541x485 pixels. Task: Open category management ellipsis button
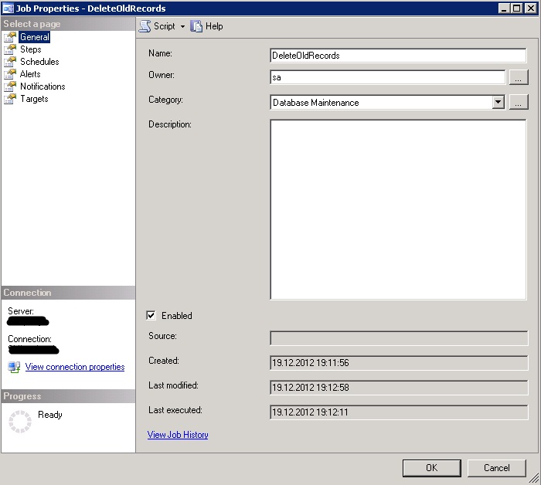tap(519, 103)
